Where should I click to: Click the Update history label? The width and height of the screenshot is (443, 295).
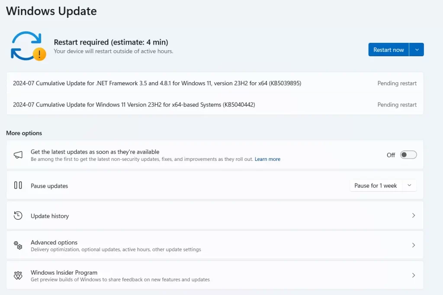pyautogui.click(x=50, y=216)
